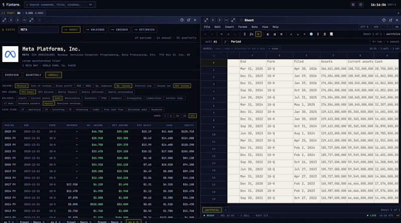Click the round blue circle icon in toolbar
The height and width of the screenshot is (223, 401).
pyautogui.click(x=311, y=34)
